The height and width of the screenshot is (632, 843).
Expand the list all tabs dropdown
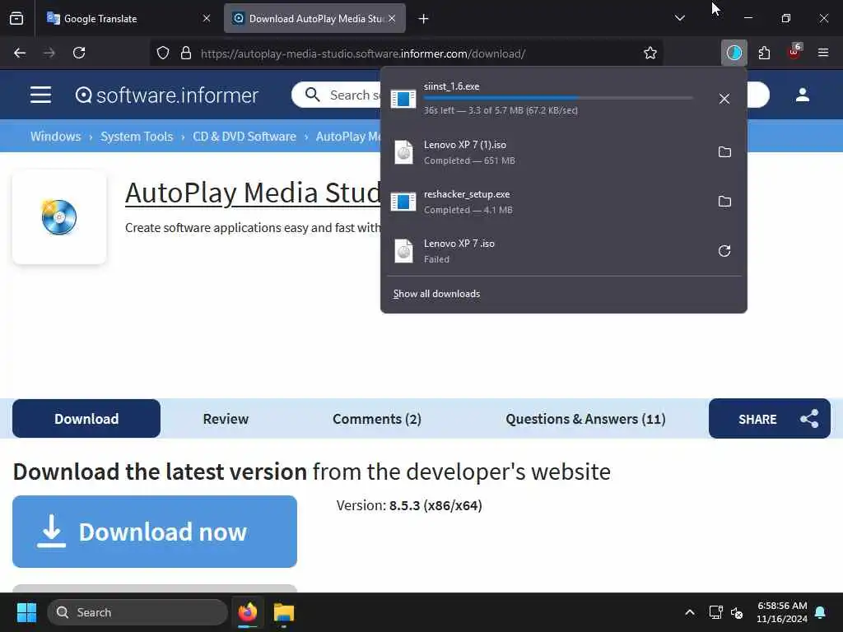coord(679,18)
